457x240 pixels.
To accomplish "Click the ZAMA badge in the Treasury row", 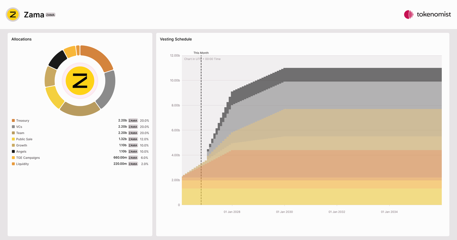I will pos(133,120).
